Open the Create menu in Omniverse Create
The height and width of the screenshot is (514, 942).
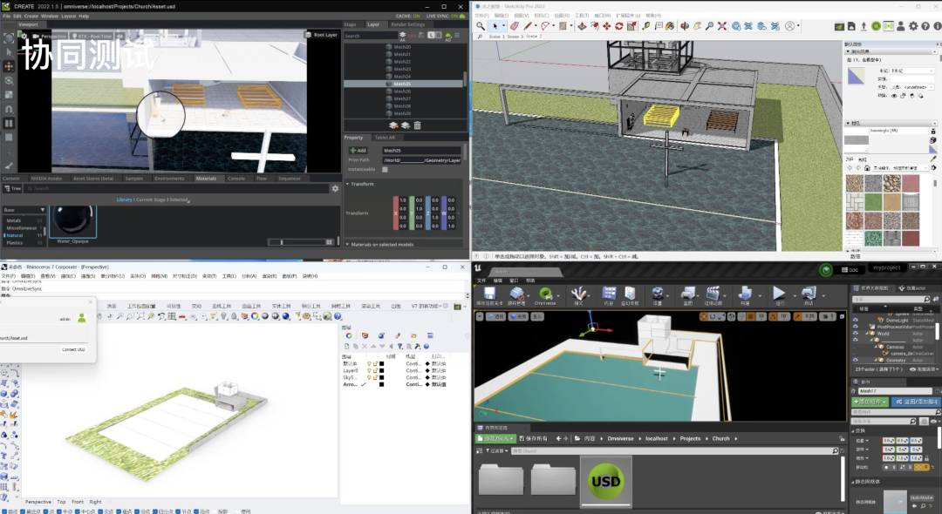tap(31, 17)
